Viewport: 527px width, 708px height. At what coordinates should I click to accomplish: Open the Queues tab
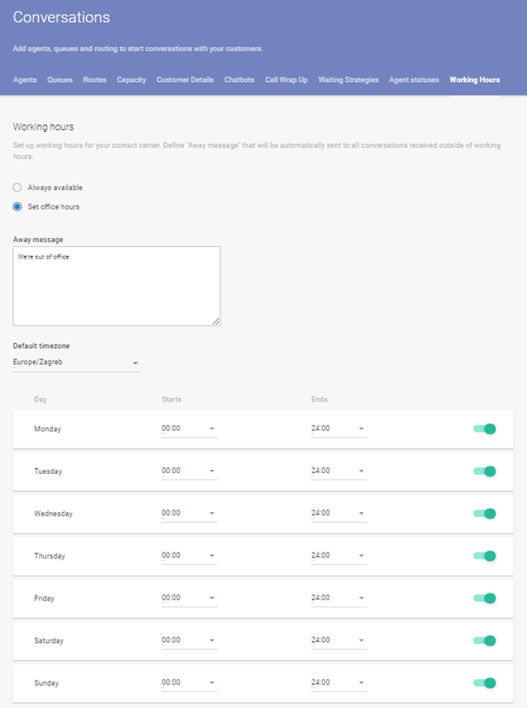coord(60,80)
